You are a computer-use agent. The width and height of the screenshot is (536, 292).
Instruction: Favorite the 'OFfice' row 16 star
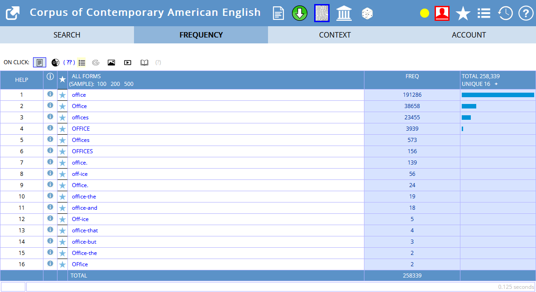(x=62, y=264)
